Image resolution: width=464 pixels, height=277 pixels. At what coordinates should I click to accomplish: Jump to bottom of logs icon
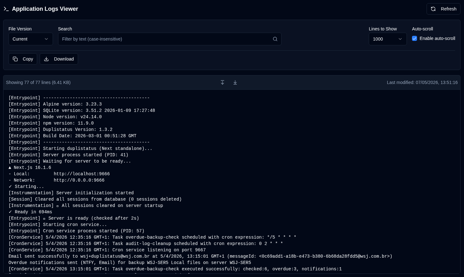tap(235, 82)
